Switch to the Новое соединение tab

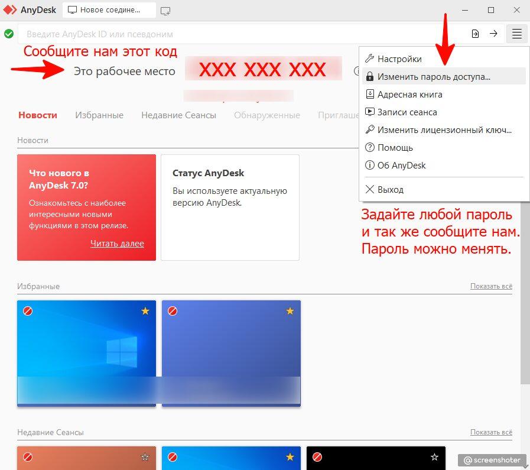coord(109,10)
